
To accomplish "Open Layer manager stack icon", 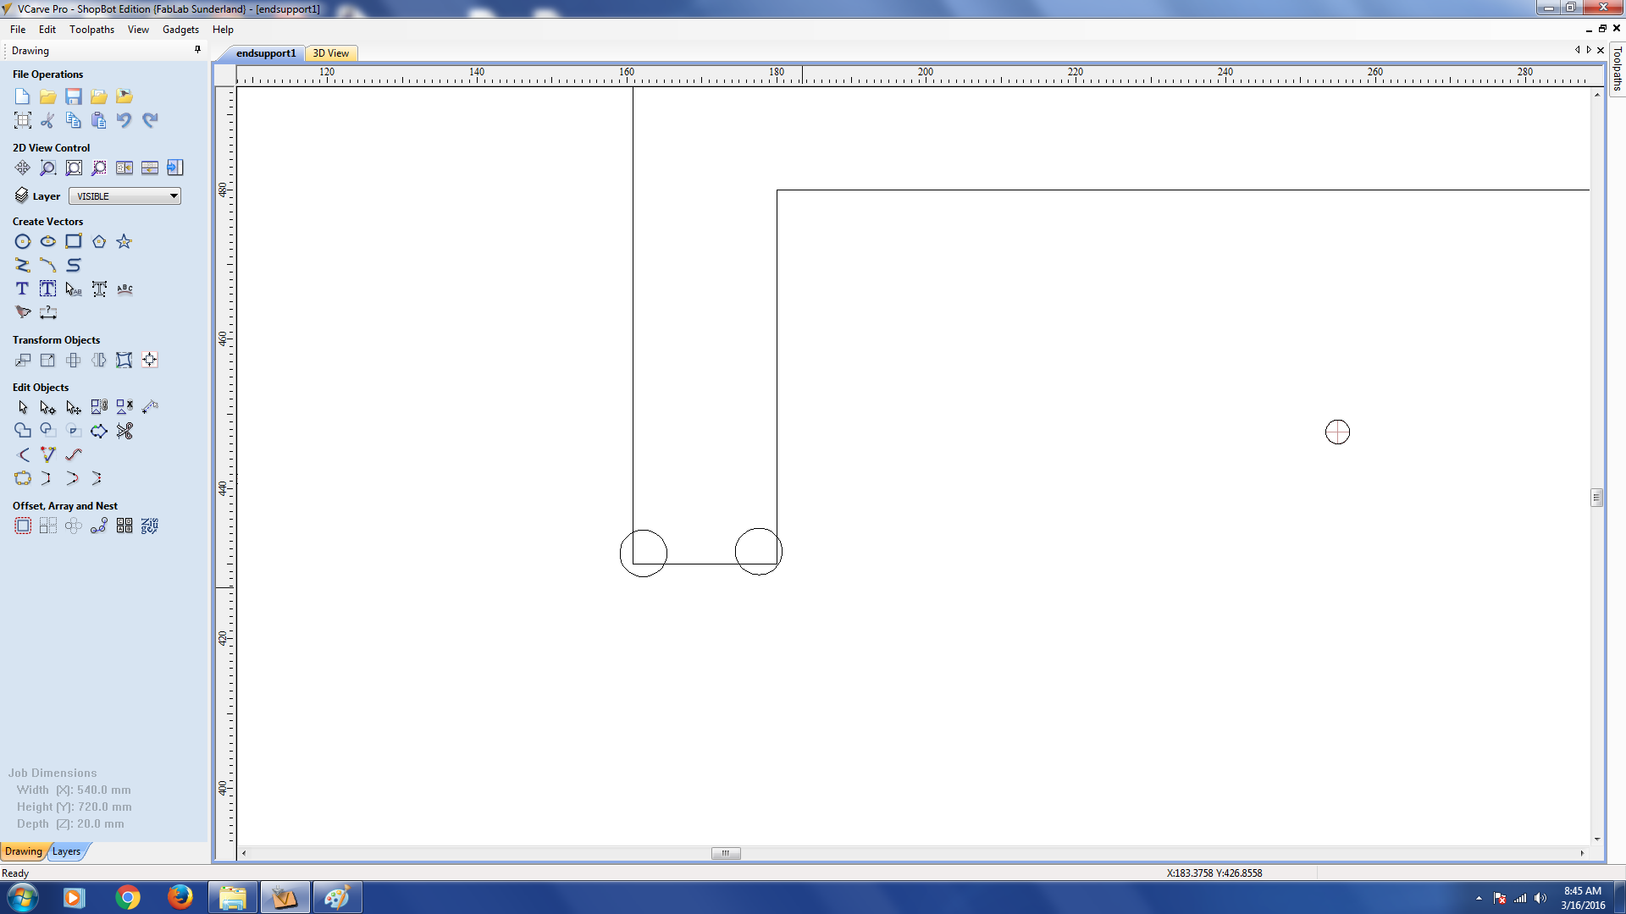I will (x=22, y=195).
